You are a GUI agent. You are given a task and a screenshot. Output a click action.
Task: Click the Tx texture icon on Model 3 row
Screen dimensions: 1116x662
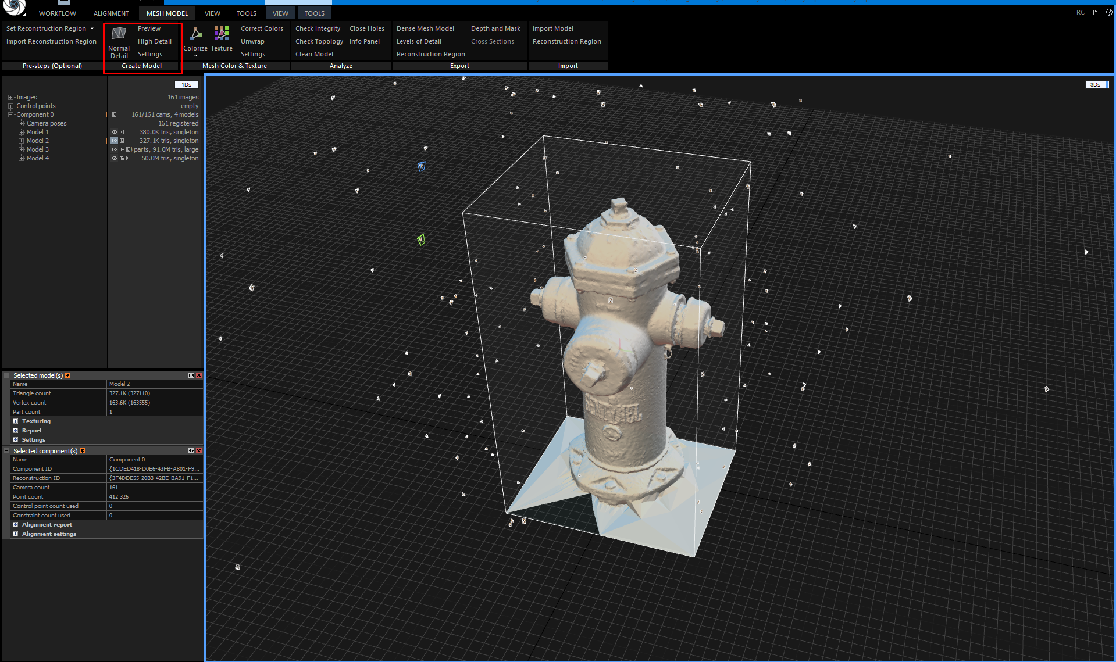[x=122, y=149]
